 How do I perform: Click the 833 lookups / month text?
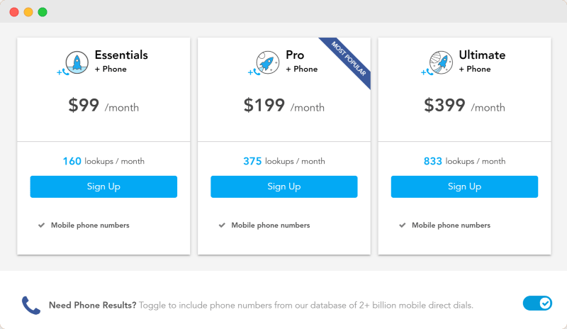[464, 161]
